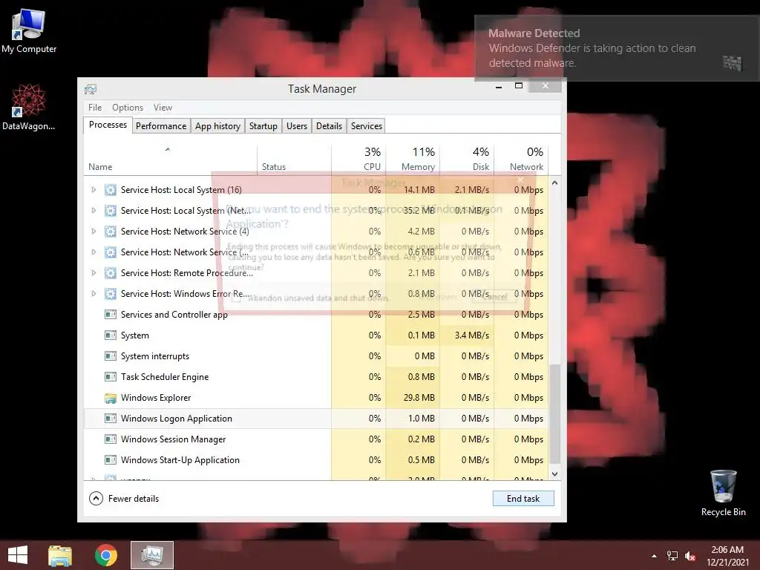Screen dimensions: 760x570
Task: Open File Explorer from the taskbar
Action: [60, 555]
